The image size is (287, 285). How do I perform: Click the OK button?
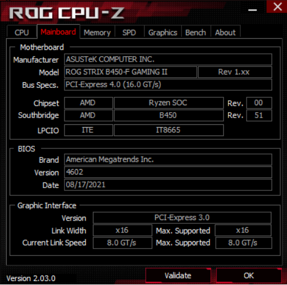coord(249,275)
